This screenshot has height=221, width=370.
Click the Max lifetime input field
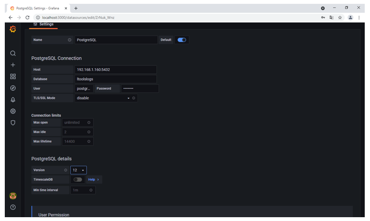[78, 141]
